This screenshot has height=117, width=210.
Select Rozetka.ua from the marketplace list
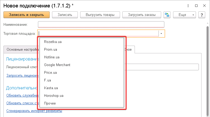click(x=53, y=42)
